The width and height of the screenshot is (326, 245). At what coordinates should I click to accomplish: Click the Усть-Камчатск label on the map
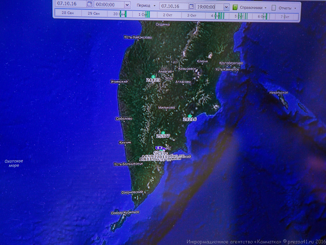coord(227,69)
